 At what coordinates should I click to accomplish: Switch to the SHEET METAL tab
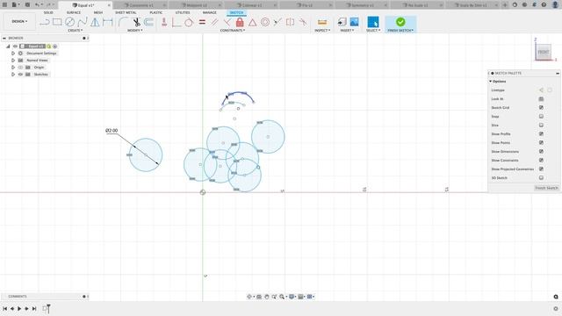[x=126, y=12]
